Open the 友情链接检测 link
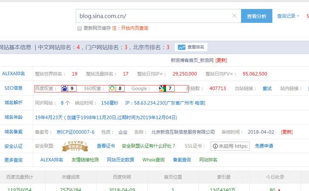 click(85, 160)
